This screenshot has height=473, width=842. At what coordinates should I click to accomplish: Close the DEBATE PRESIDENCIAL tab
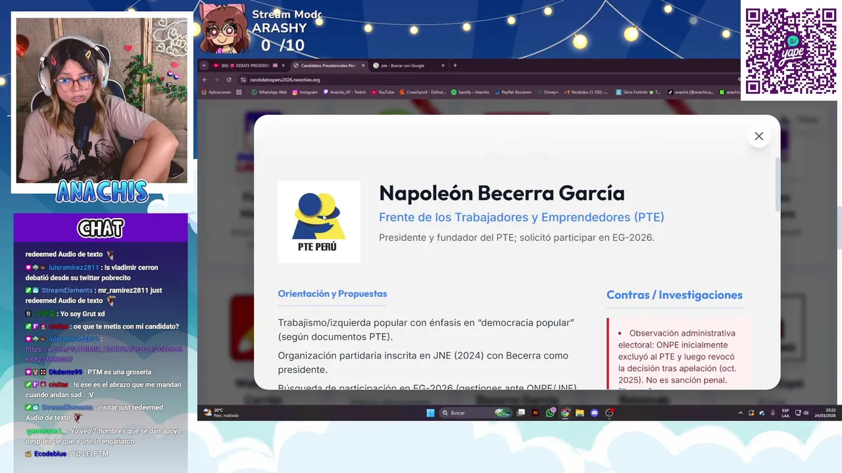coord(283,66)
